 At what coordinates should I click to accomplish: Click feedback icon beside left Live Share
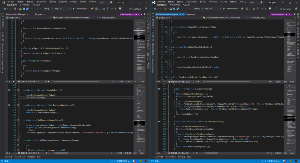146,9
